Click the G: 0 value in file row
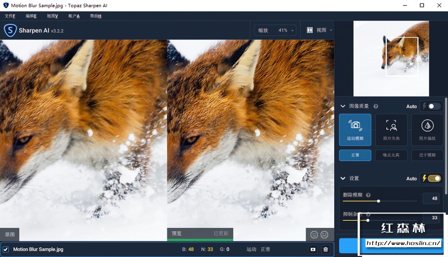 [x=225, y=249]
